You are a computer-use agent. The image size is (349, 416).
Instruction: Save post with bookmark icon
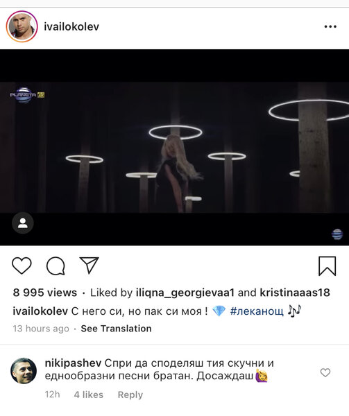[x=327, y=266]
